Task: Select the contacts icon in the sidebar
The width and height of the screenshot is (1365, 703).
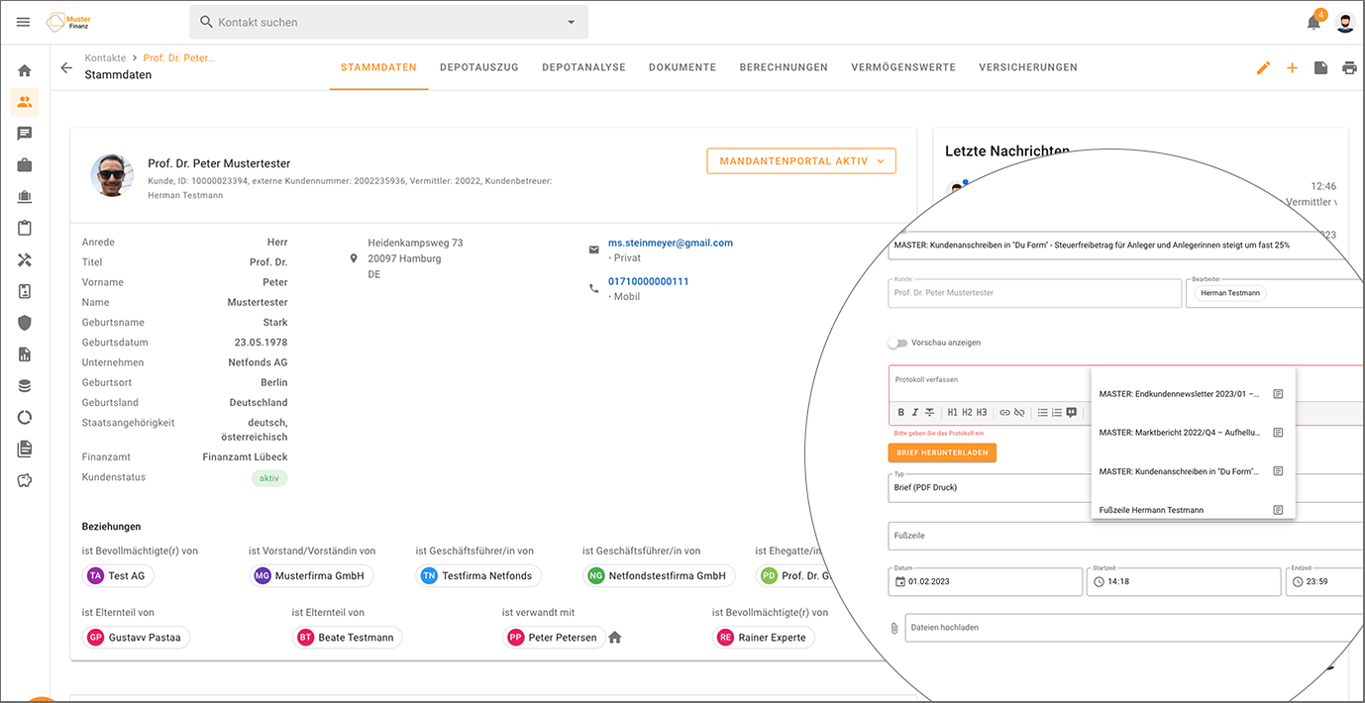Action: [24, 102]
